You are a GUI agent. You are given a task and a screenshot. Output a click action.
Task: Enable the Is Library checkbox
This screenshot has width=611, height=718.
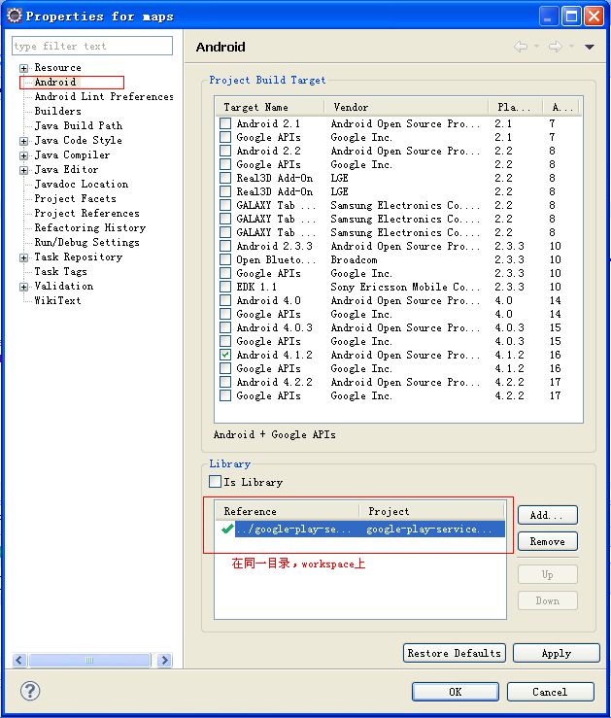pyautogui.click(x=215, y=482)
